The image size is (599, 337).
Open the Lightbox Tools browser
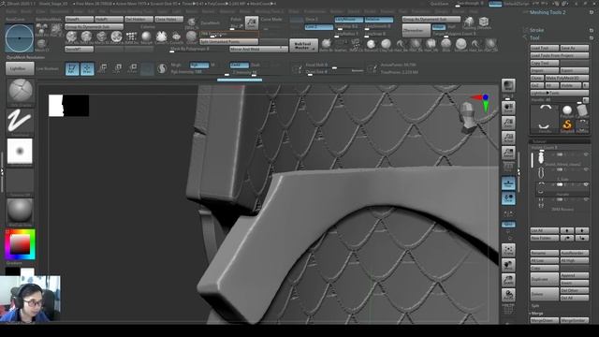(560, 93)
